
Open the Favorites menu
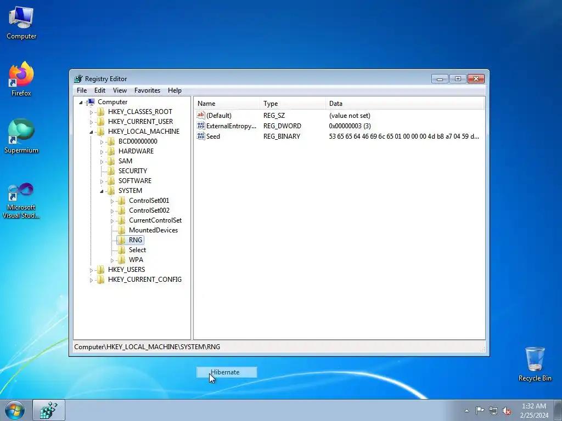(x=147, y=90)
